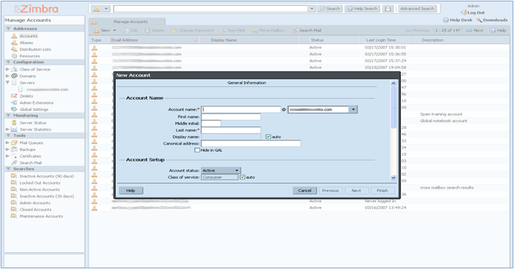Select the Certificates icon
This screenshot has width=514, height=269.
(14, 156)
